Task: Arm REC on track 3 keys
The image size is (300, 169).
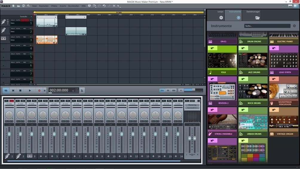Action: click(25, 37)
